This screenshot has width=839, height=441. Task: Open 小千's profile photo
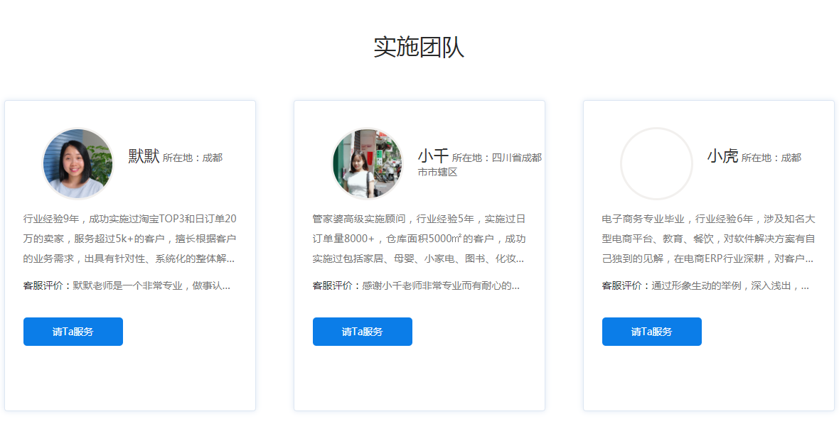368,163
